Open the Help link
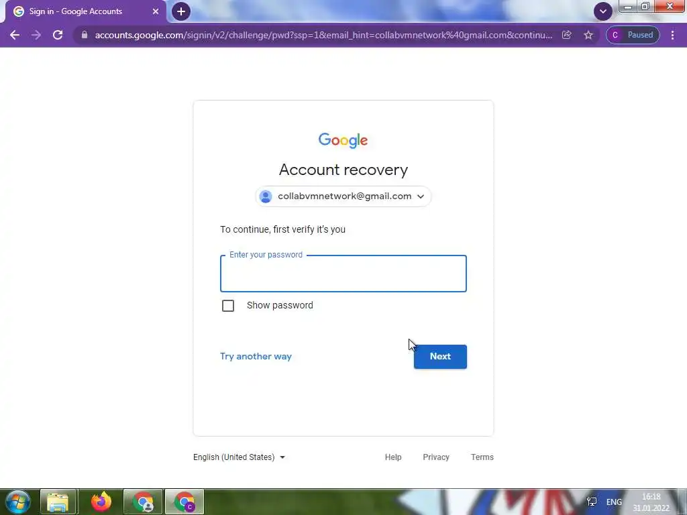 pyautogui.click(x=393, y=457)
